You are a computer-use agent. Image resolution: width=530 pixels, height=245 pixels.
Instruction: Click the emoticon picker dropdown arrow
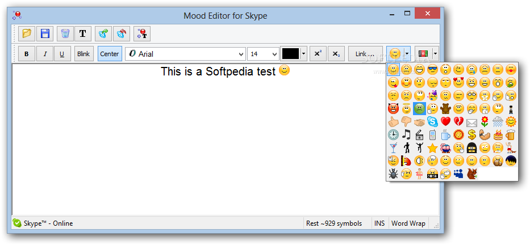(407, 54)
